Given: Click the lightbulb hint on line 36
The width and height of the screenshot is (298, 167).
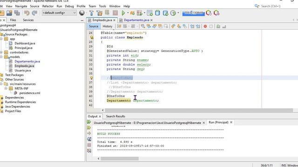Looking at the screenshot, I should (91, 78).
